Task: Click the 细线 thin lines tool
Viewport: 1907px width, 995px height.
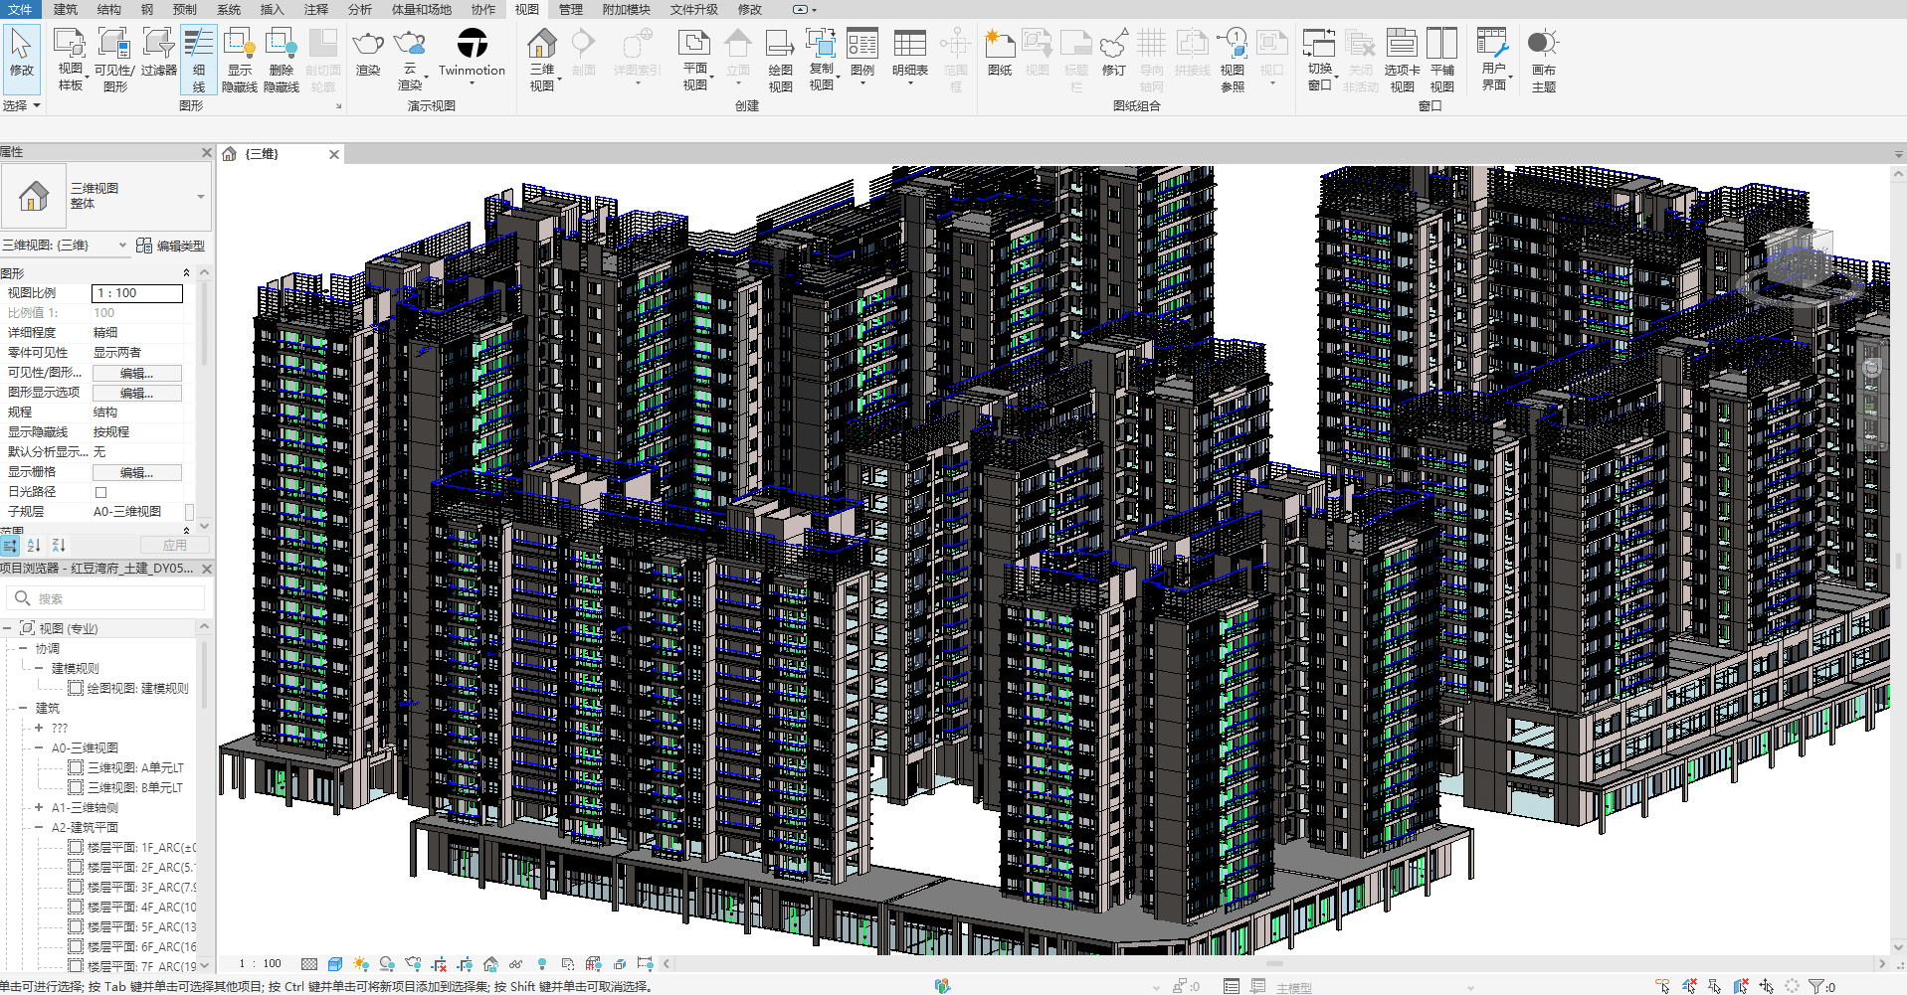Action: point(198,60)
